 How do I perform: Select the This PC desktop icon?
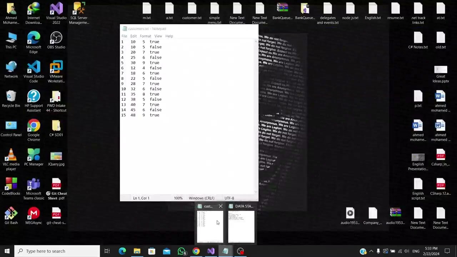[11, 40]
